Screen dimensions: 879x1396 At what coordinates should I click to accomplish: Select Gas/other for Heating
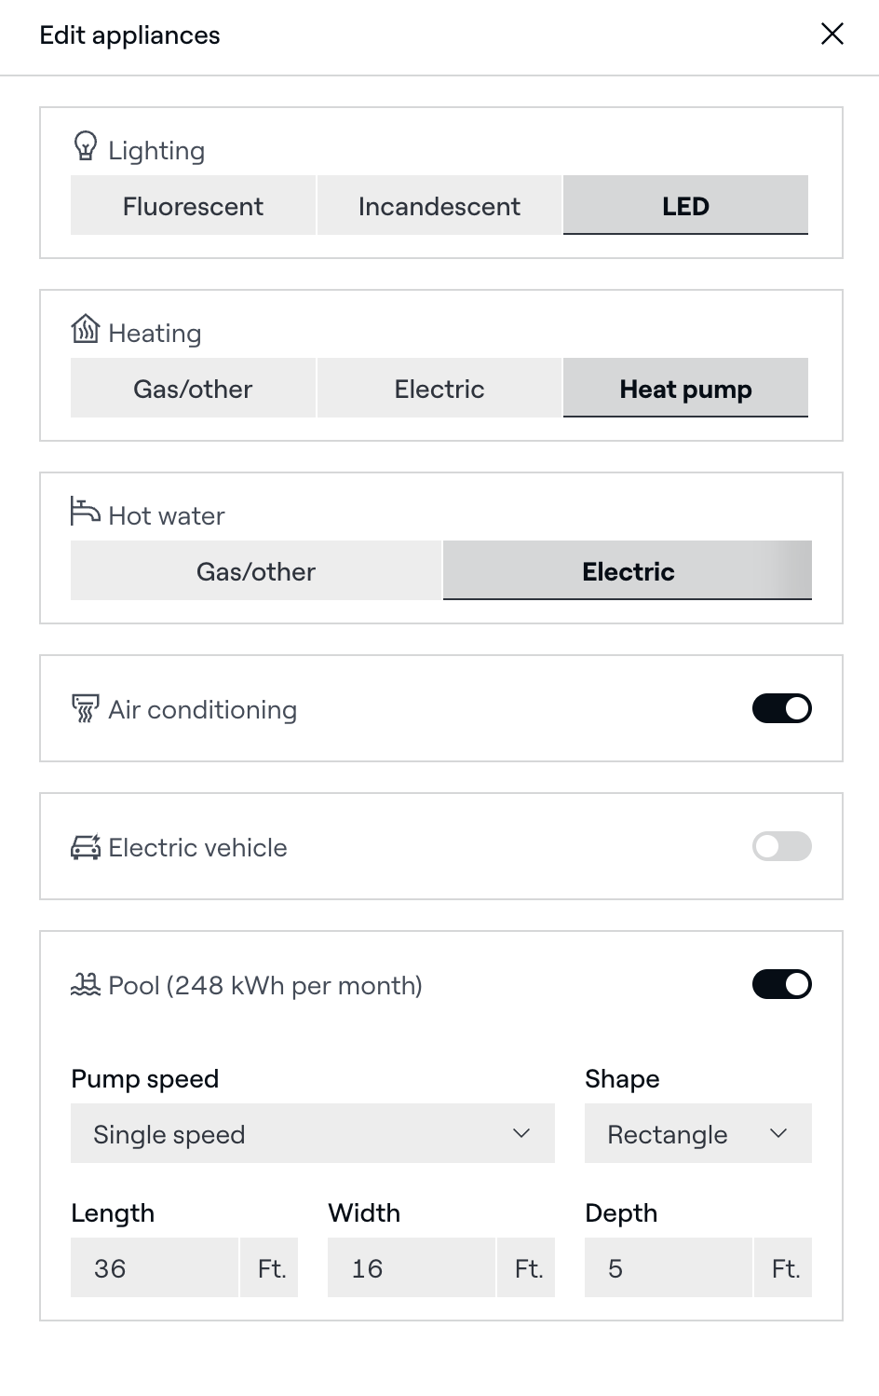193,389
